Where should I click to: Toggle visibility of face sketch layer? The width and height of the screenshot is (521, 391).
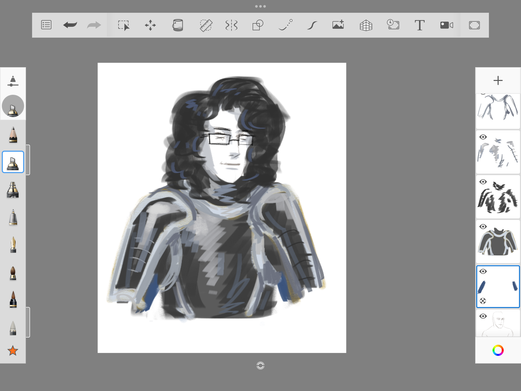click(483, 316)
